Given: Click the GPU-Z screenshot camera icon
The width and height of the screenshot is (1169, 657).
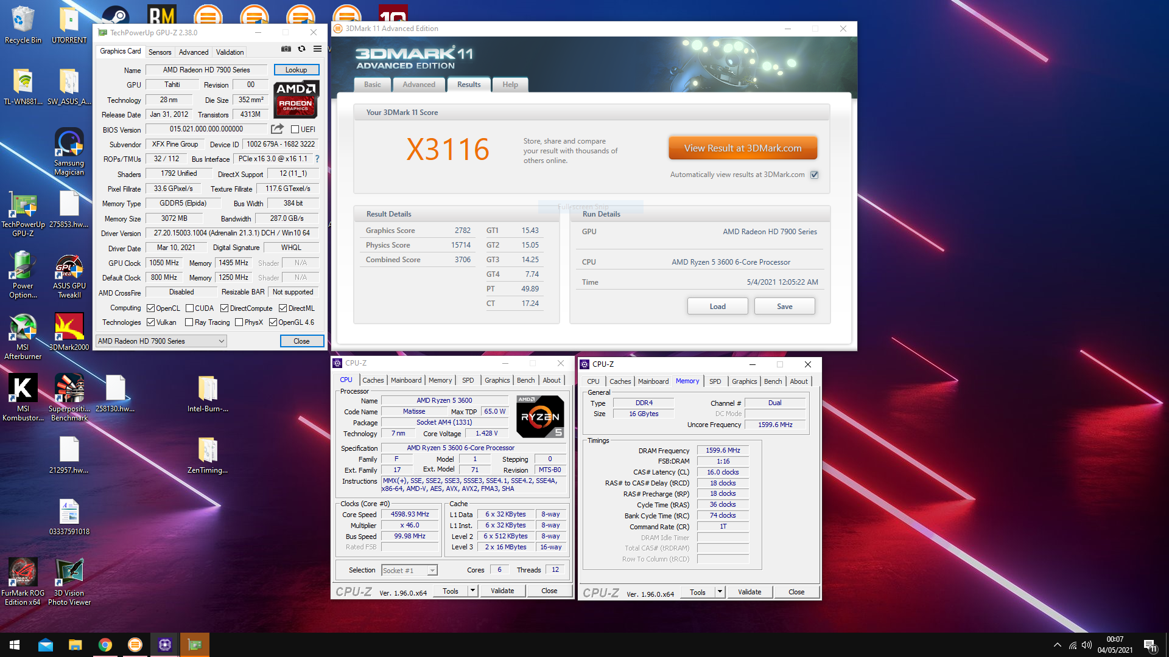Looking at the screenshot, I should tap(286, 49).
